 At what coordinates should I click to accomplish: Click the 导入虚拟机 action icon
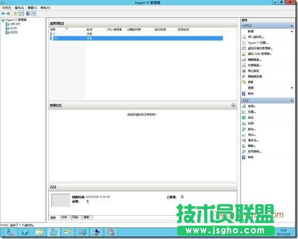244,37
